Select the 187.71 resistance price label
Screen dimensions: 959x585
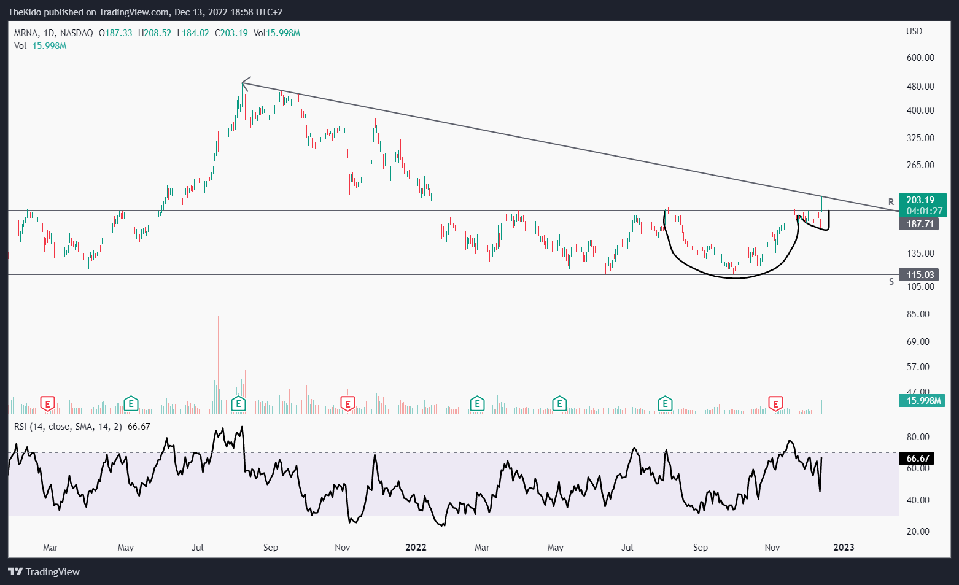(919, 224)
